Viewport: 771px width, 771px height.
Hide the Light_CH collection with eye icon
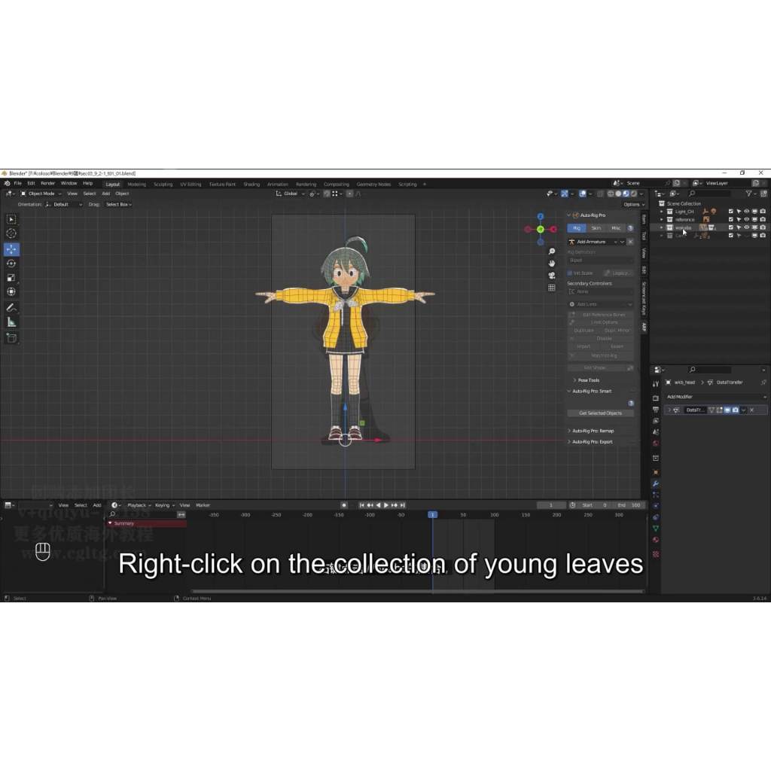point(746,212)
